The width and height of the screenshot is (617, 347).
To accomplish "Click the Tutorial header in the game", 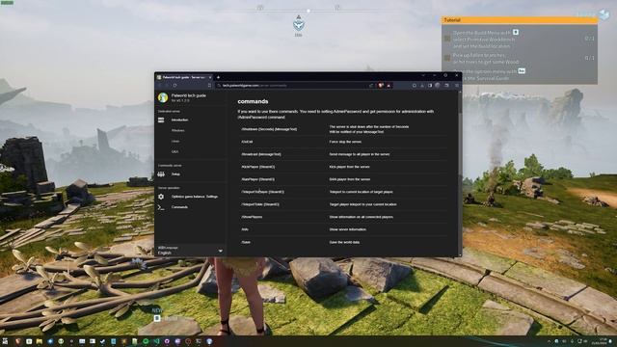I will click(x=520, y=19).
